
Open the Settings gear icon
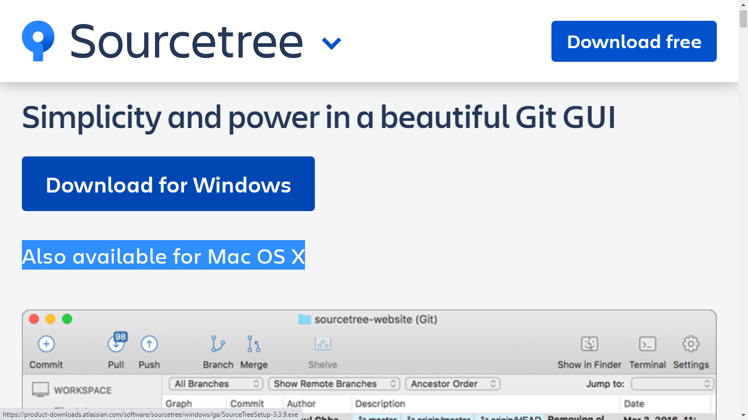coord(691,344)
